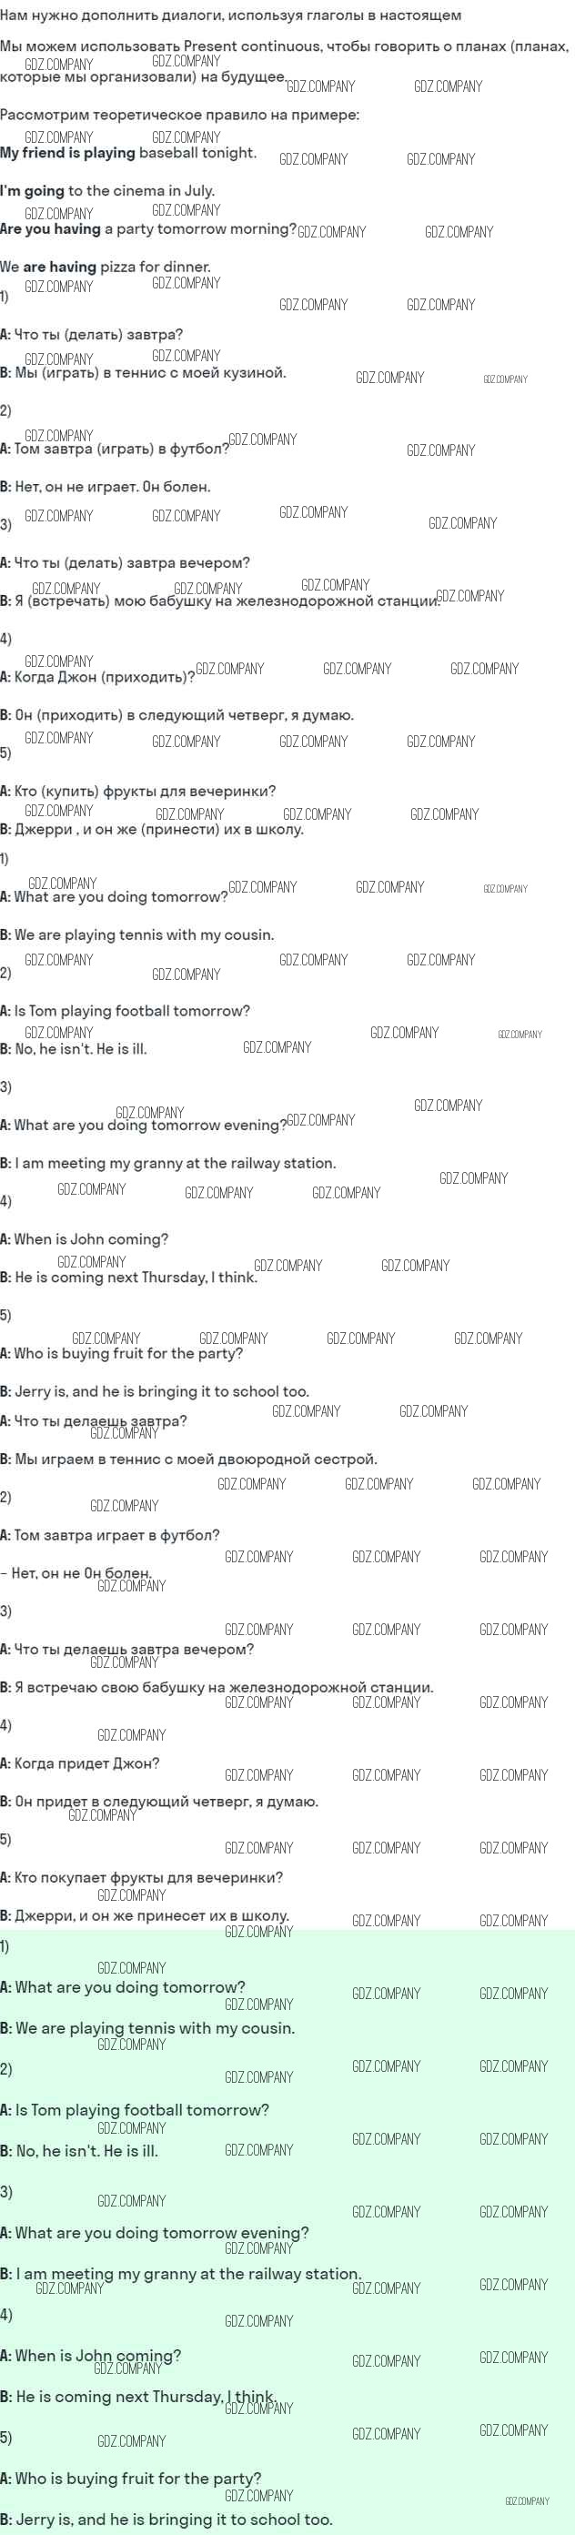
Task: Click the sentence "My friend is playing baseball tonight."
Action: (128, 153)
